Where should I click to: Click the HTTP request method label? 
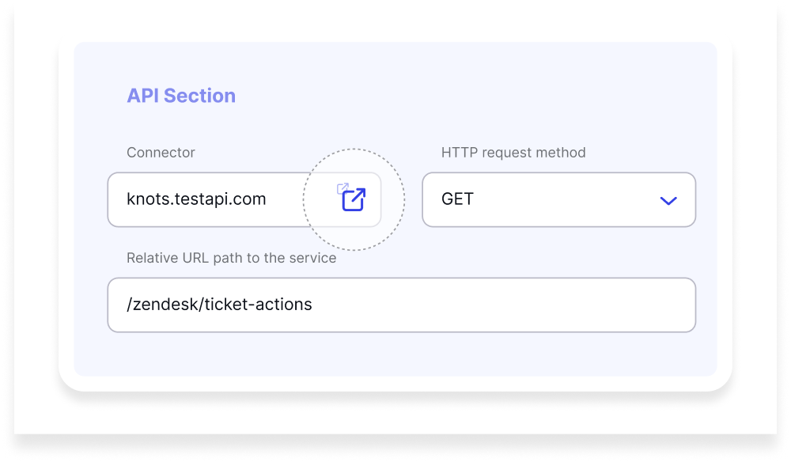[x=513, y=153]
